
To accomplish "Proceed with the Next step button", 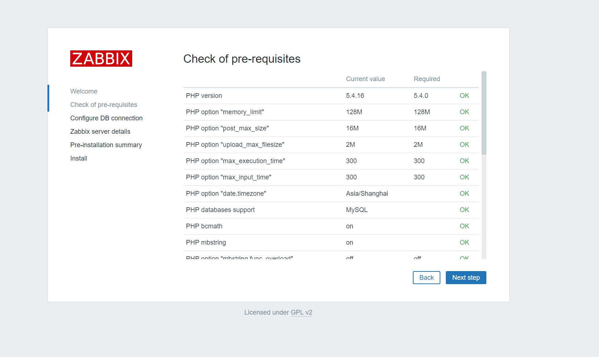I will pyautogui.click(x=466, y=278).
